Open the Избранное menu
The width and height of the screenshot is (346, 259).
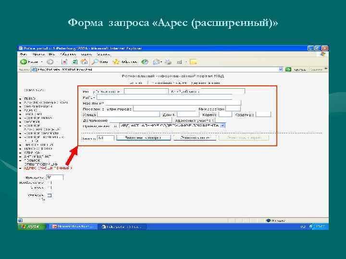tap(68, 54)
